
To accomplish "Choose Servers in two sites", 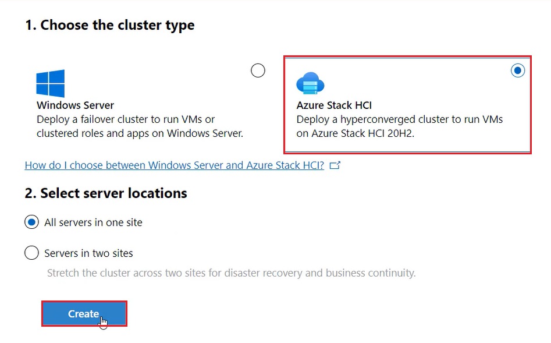I will click(31, 253).
